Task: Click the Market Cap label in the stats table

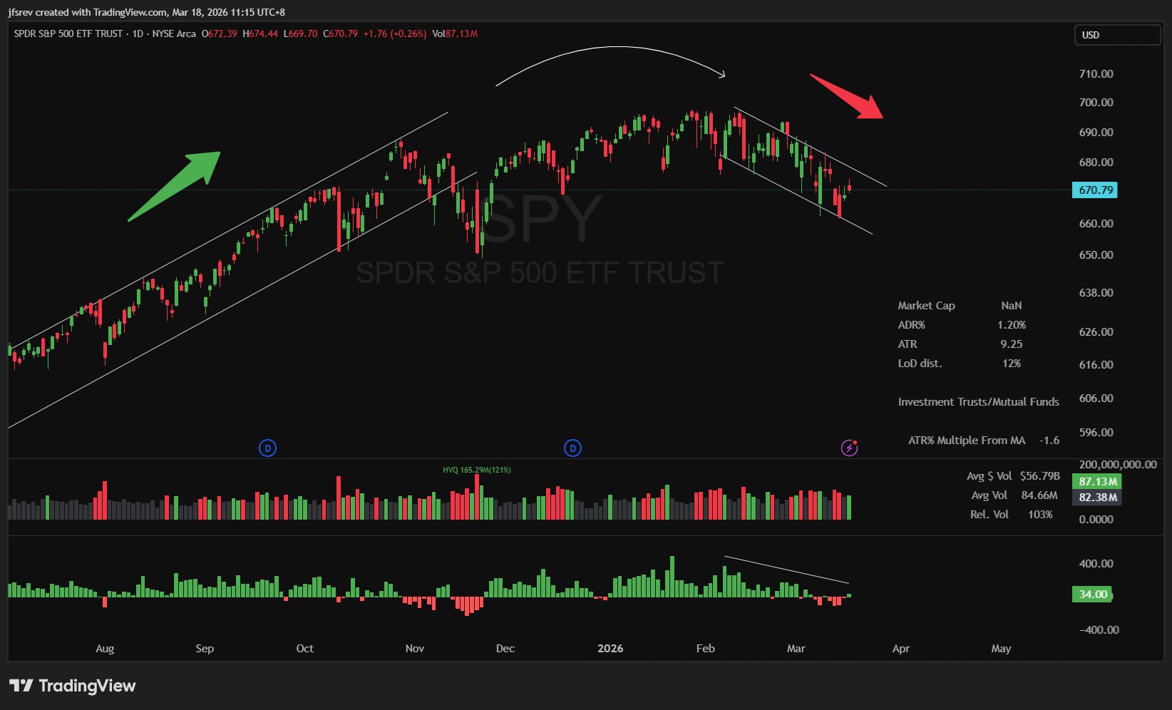Action: 926,306
